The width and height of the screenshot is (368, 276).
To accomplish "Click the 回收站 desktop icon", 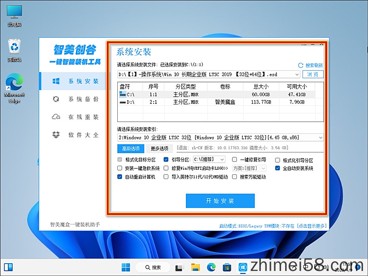I will tap(14, 51).
